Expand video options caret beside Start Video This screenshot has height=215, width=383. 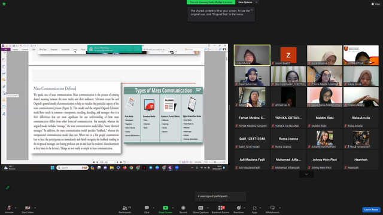click(x=35, y=208)
